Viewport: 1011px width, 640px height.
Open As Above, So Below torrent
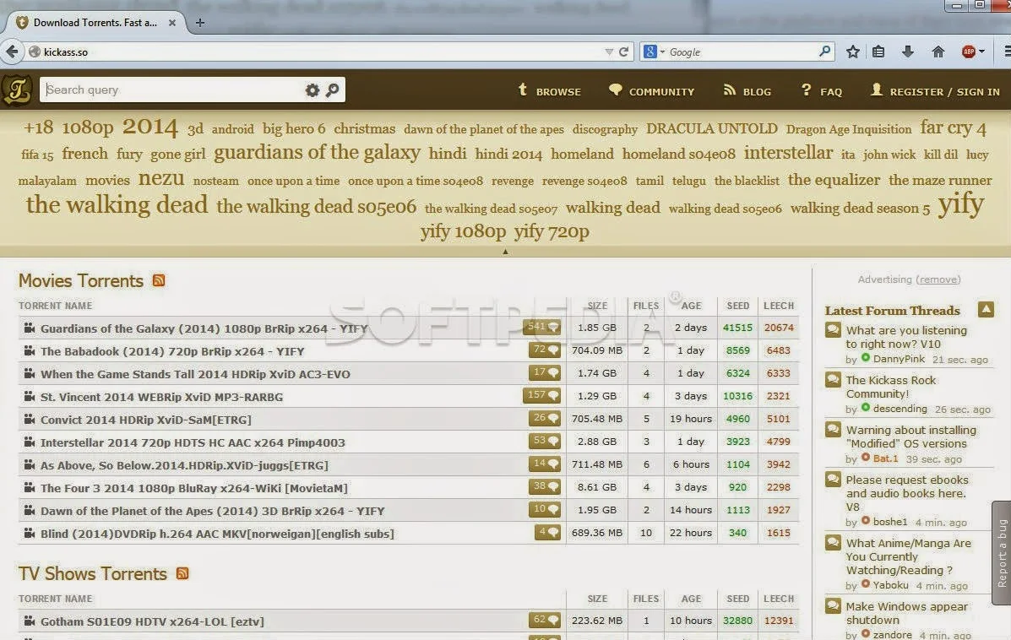(184, 464)
